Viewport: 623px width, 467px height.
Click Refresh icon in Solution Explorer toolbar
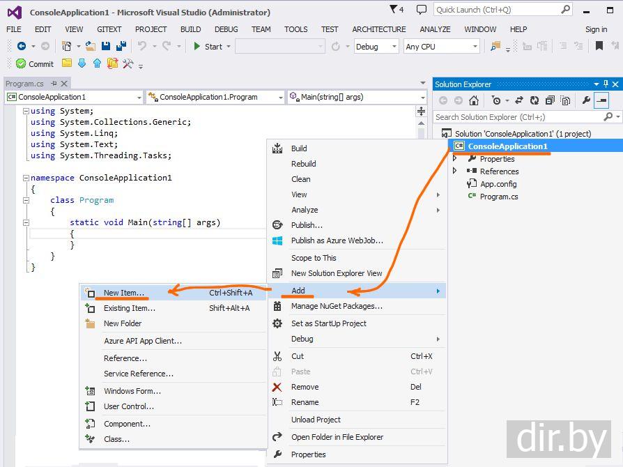[x=534, y=100]
